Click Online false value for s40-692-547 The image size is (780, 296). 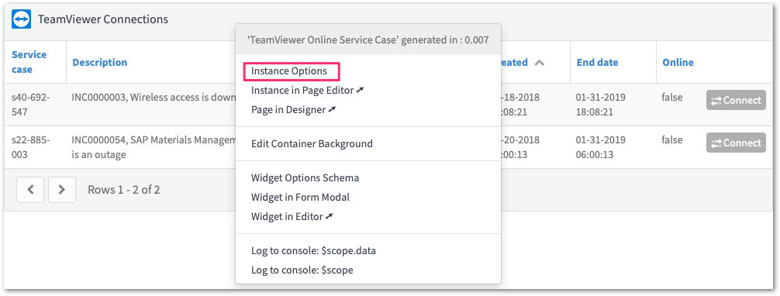pos(672,98)
